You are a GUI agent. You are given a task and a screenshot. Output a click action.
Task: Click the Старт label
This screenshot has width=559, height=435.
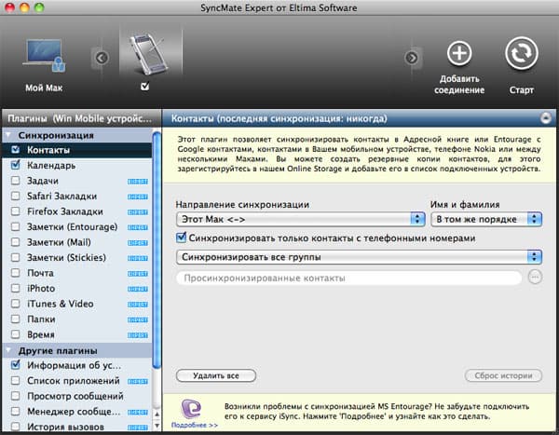click(x=521, y=89)
